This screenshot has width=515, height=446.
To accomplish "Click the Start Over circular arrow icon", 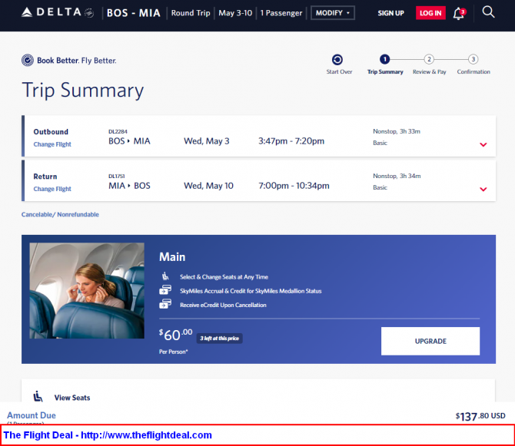I will click(337, 60).
